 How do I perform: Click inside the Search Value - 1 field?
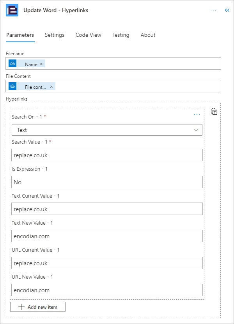[107, 155]
